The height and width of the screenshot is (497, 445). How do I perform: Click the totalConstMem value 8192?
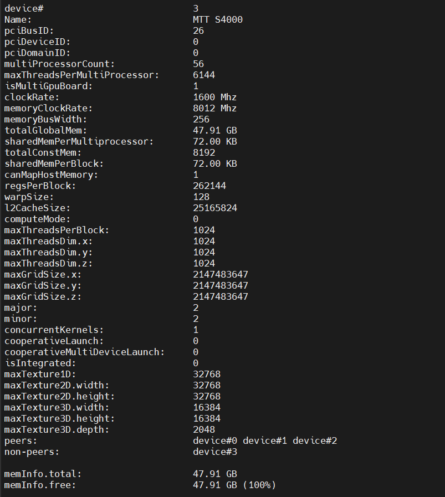tap(204, 152)
